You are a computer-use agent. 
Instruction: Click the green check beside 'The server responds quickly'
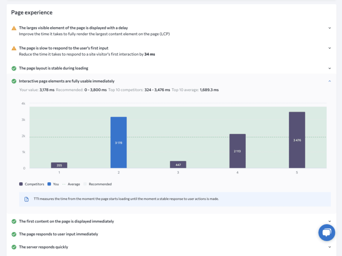[x=14, y=247]
